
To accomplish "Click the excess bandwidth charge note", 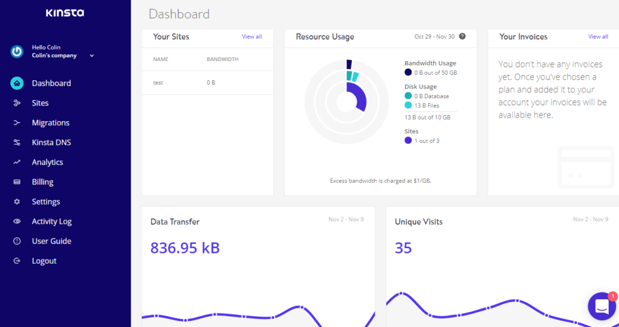I will click(x=381, y=181).
